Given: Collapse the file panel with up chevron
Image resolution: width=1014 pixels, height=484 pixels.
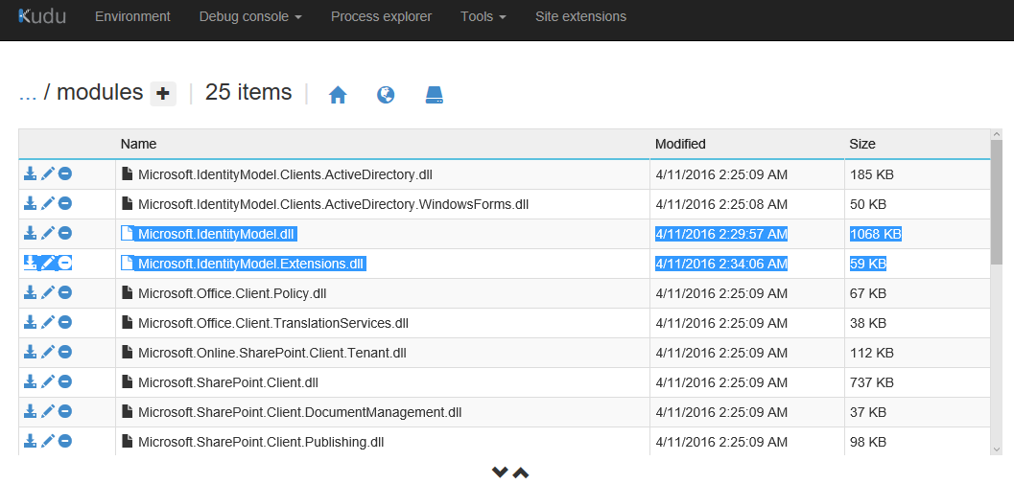Looking at the screenshot, I should pos(521,472).
